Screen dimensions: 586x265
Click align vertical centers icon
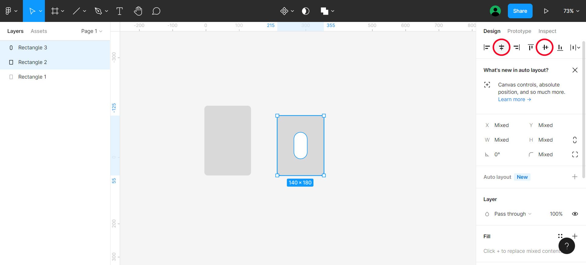[545, 47]
